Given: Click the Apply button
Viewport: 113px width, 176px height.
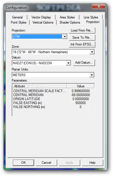Looking at the screenshot, I should [69, 163].
